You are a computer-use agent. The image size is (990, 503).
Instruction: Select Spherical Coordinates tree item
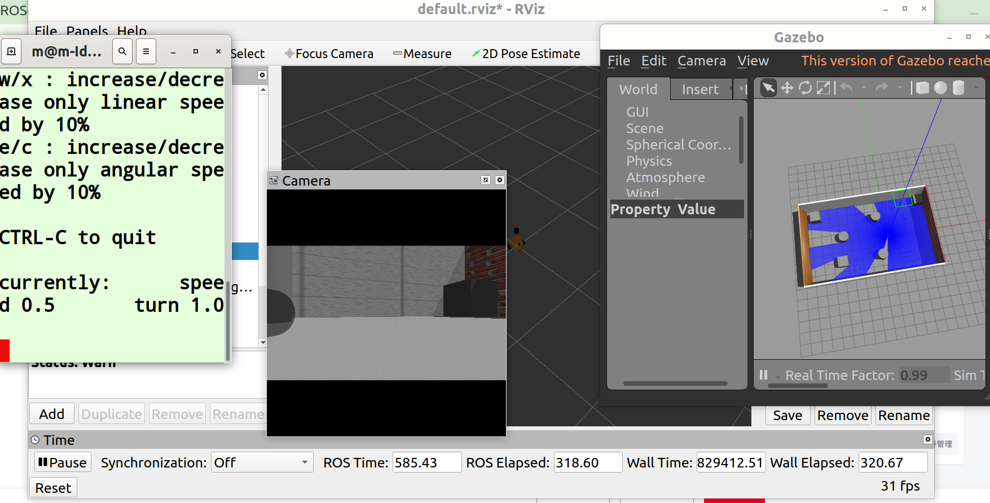(679, 144)
